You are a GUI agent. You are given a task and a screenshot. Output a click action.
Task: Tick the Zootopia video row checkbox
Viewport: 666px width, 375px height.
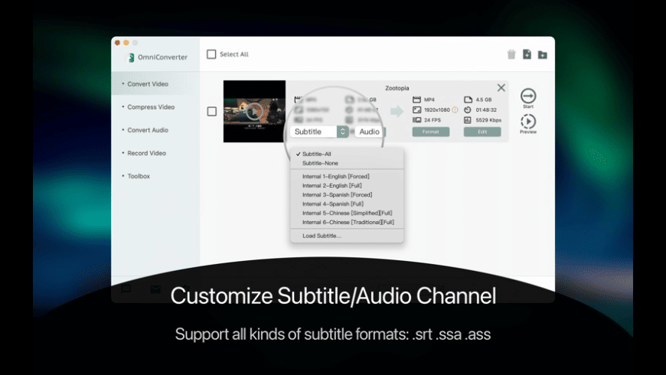pyautogui.click(x=211, y=111)
